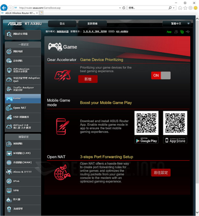
Task: Open AiCloud 2.0 menu item text
Action: 22,127
